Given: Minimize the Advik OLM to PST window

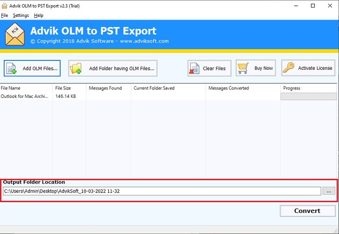Looking at the screenshot, I should 296,6.
